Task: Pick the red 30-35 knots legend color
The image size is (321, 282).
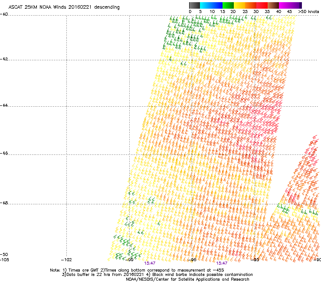Action: (x=262, y=5)
